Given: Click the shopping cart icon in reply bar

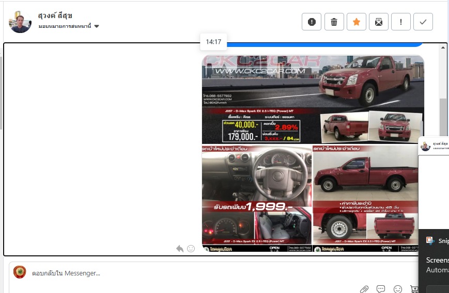Looking at the screenshot, I should [x=413, y=289].
